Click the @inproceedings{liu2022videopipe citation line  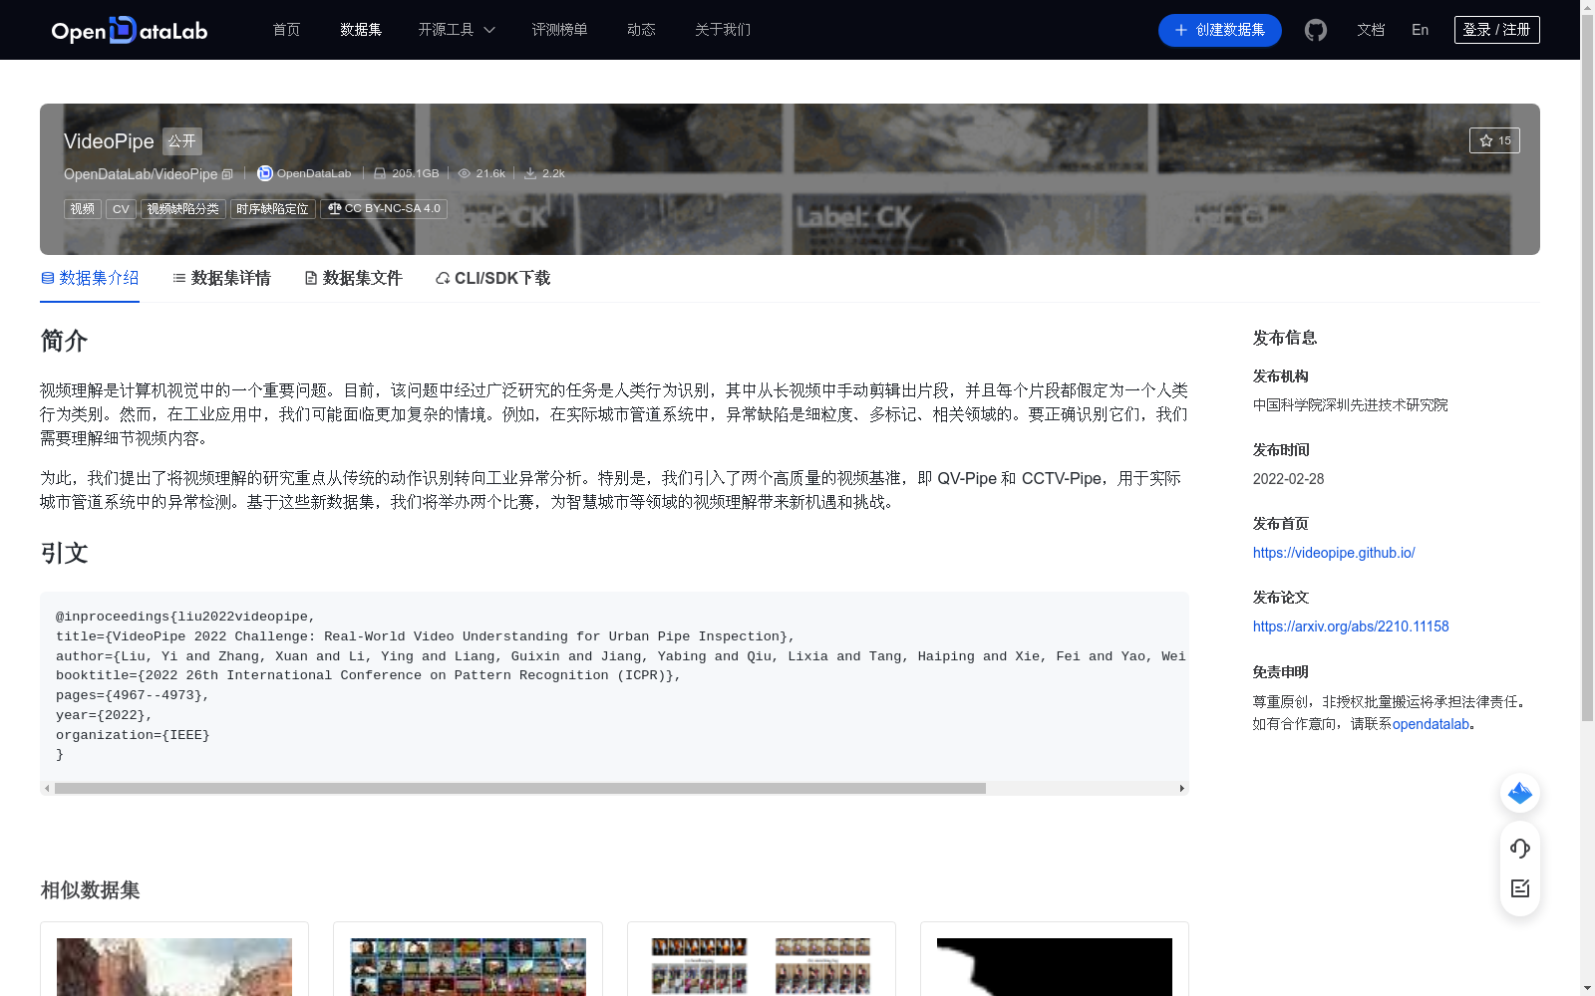tap(185, 617)
